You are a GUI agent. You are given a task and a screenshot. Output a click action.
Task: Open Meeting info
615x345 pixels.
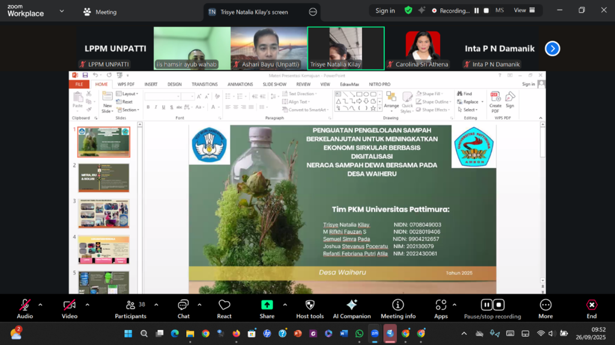[398, 305]
